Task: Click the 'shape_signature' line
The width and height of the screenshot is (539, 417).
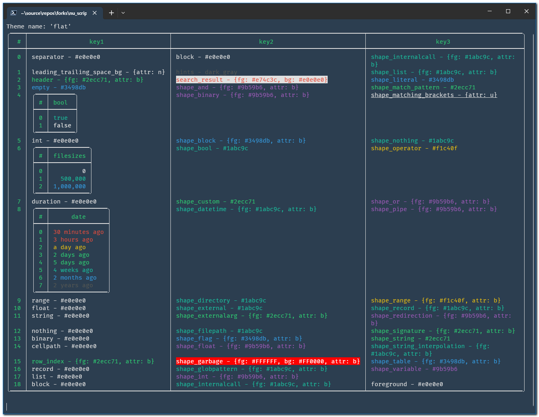Action: [x=443, y=331]
